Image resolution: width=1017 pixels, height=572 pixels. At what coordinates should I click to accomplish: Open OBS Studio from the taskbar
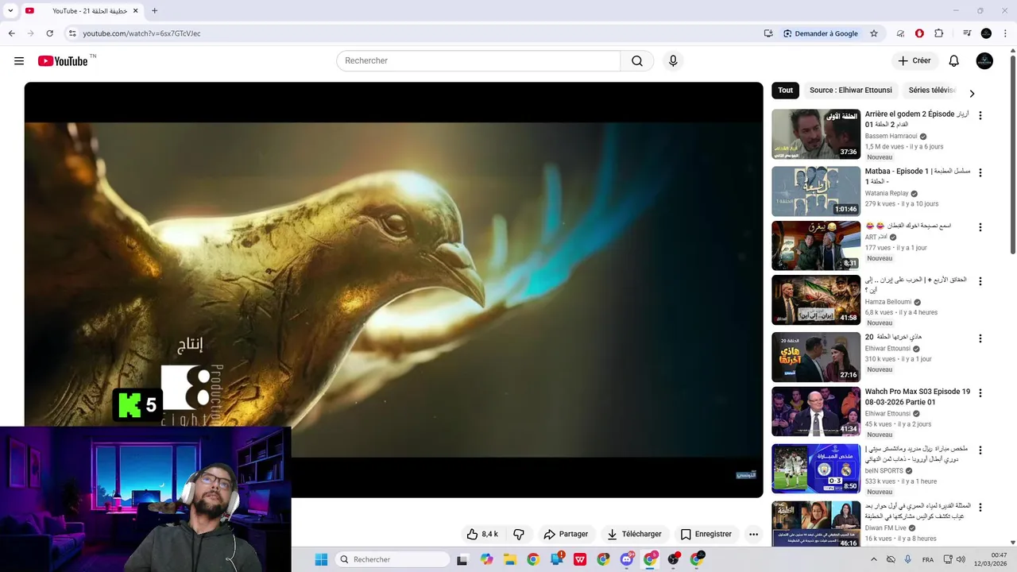point(674,559)
